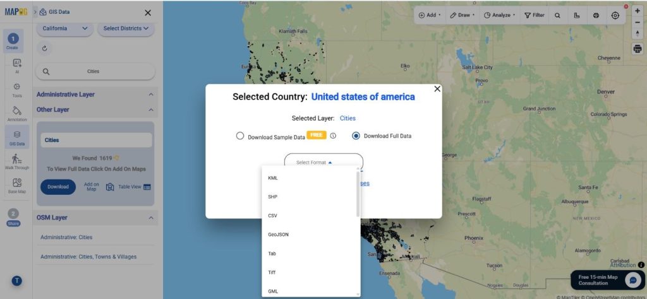This screenshot has height=299, width=647.
Task: Click the Add on Map icon
Action: 110,187
